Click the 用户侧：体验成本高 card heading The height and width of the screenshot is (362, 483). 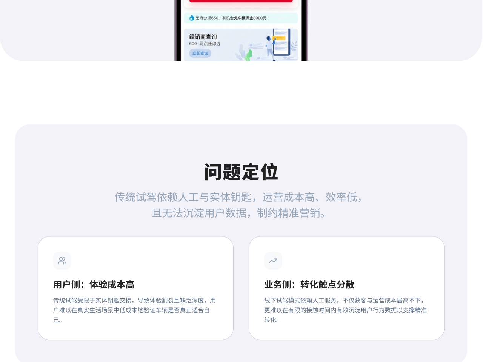(x=94, y=285)
